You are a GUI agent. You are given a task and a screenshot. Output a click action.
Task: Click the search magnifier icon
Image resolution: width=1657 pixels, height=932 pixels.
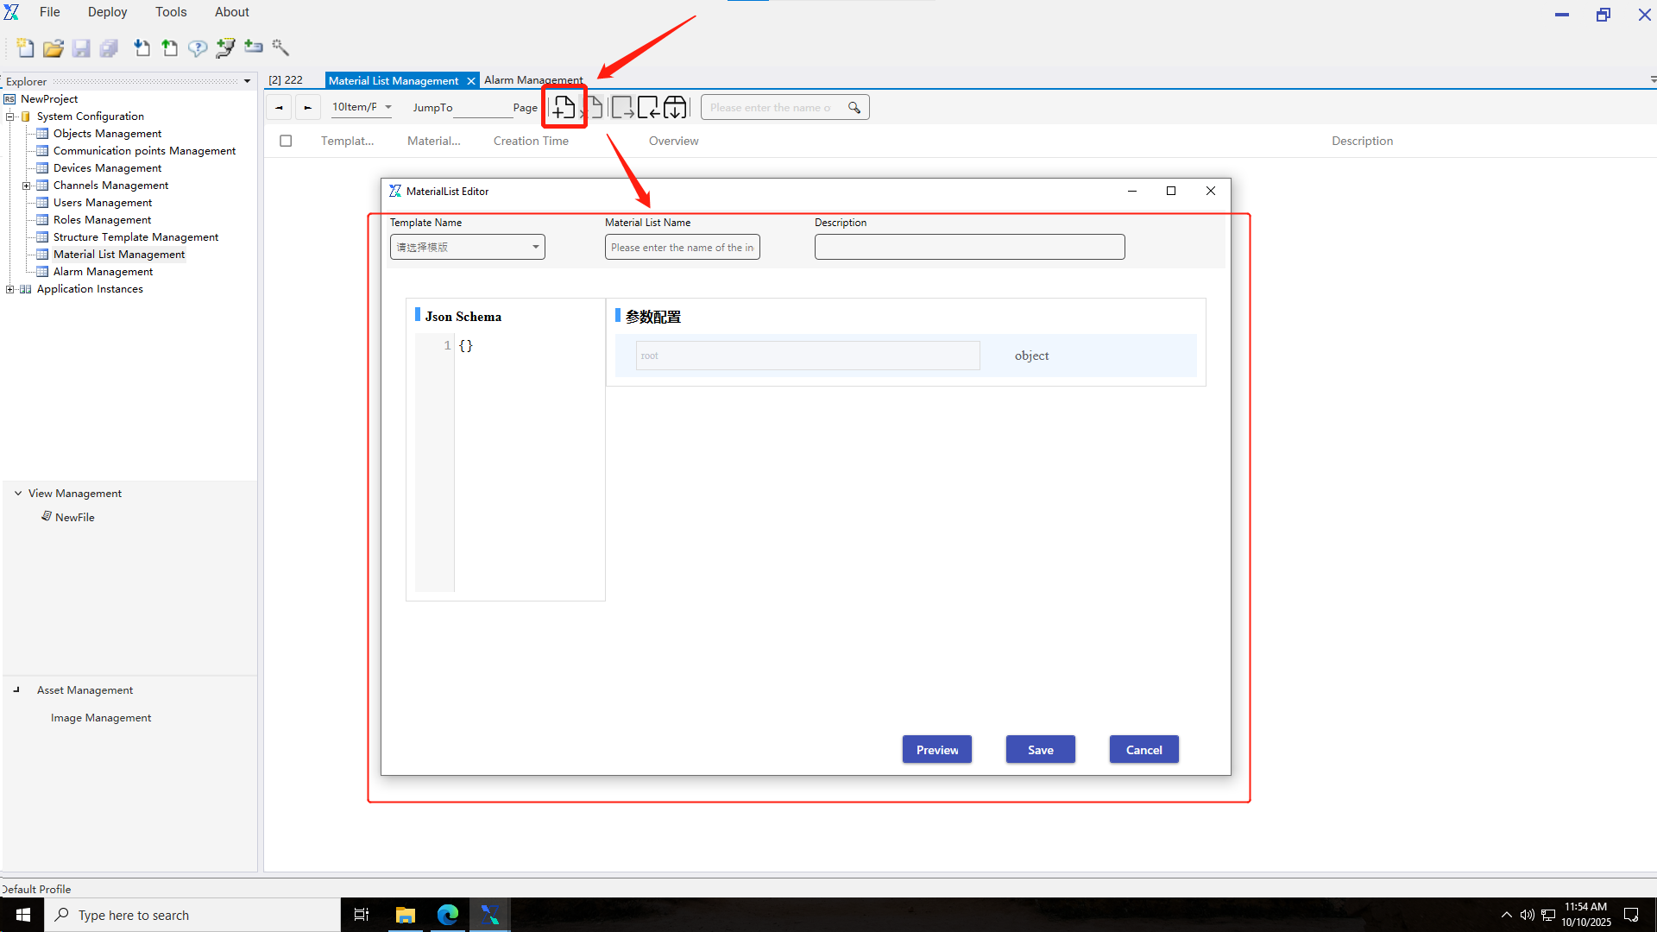point(854,108)
